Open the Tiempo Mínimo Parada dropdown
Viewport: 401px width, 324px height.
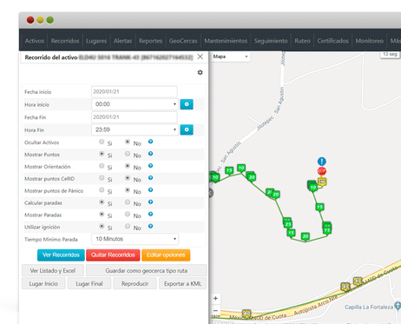point(135,239)
